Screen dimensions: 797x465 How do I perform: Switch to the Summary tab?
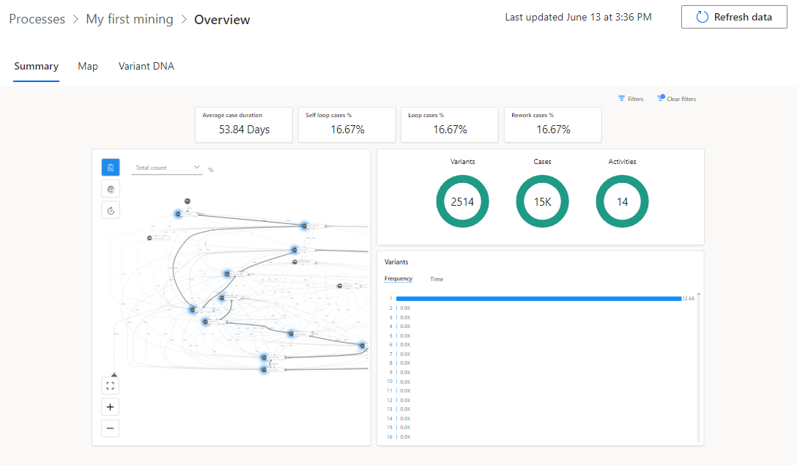(36, 67)
